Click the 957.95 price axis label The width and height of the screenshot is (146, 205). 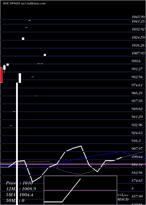(137, 101)
